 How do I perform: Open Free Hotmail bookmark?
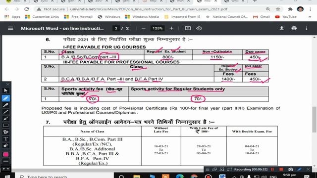tap(78, 17)
